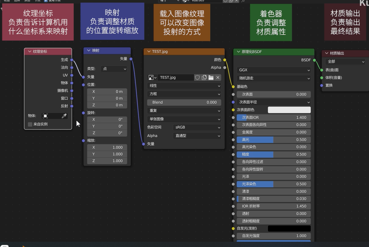Click the eyedropper in the 纹理坐标 node

coord(64,116)
